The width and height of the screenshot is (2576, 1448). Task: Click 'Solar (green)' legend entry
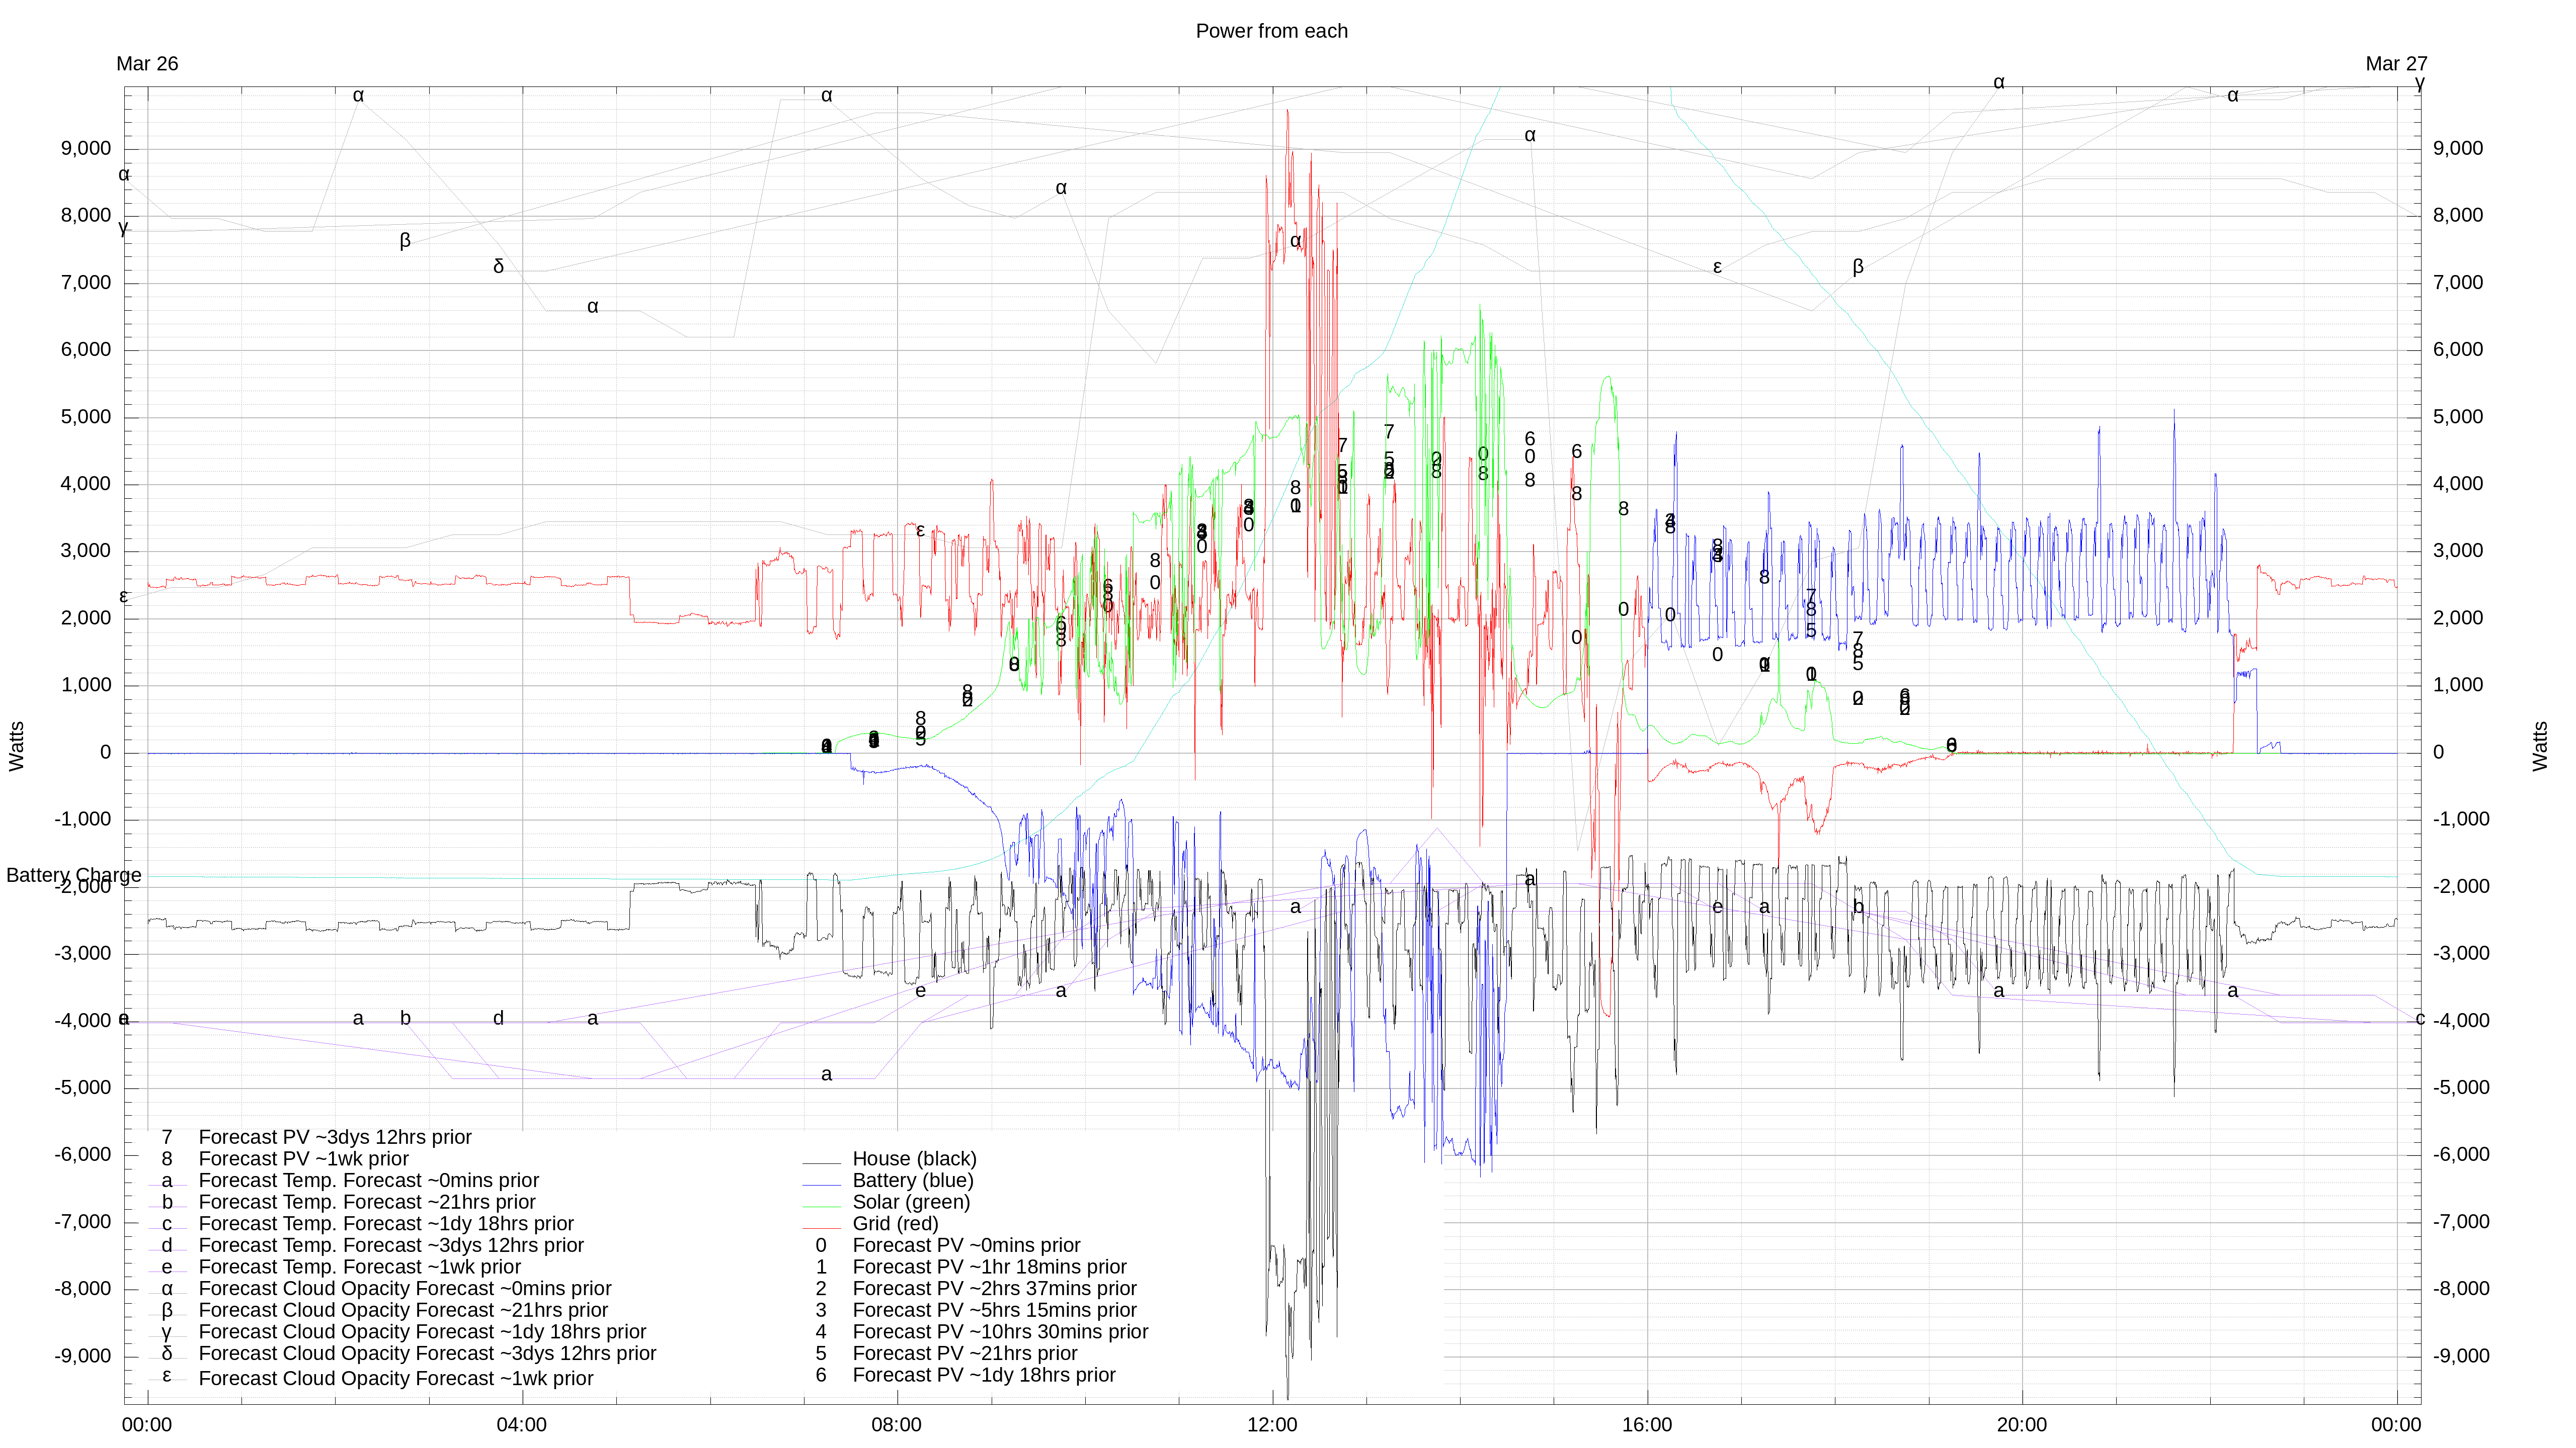pyautogui.click(x=911, y=1202)
